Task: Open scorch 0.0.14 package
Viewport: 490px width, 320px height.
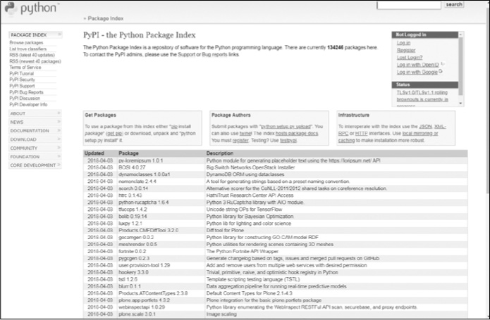Action: (133, 188)
